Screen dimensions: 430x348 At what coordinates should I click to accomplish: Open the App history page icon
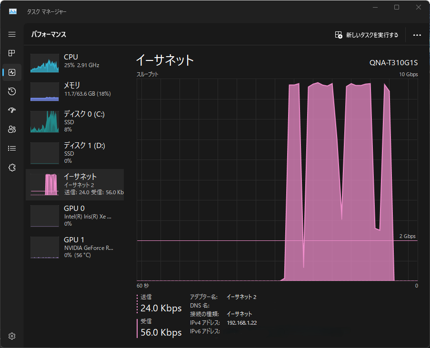[12, 91]
